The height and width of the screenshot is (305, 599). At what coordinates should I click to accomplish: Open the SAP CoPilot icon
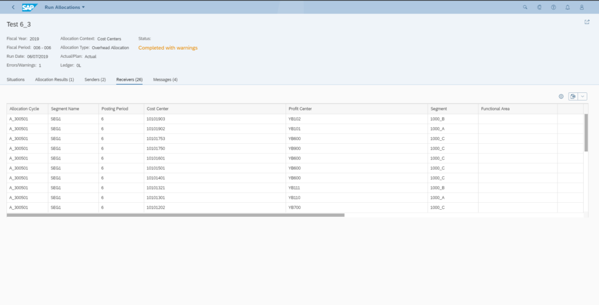point(539,7)
